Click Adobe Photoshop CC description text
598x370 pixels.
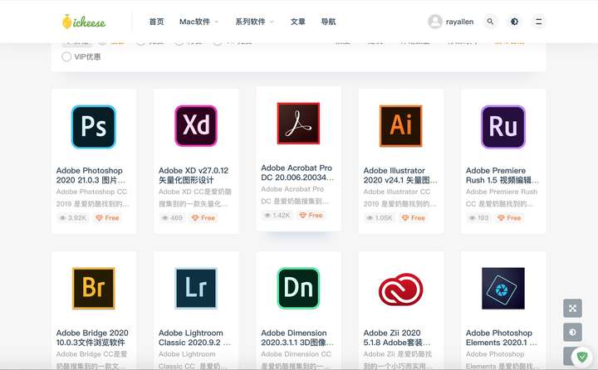pos(92,197)
